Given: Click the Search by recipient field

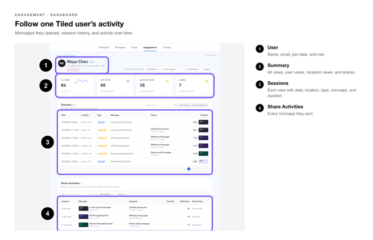Looking at the screenshot, I should click(x=74, y=194).
